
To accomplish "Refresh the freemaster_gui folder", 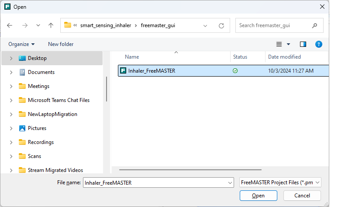I will (221, 26).
